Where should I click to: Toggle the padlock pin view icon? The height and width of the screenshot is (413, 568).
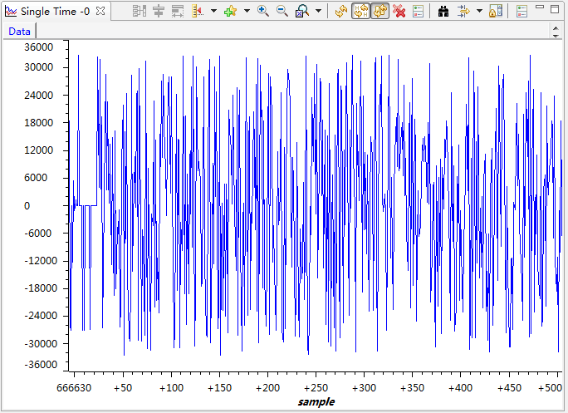[495, 12]
